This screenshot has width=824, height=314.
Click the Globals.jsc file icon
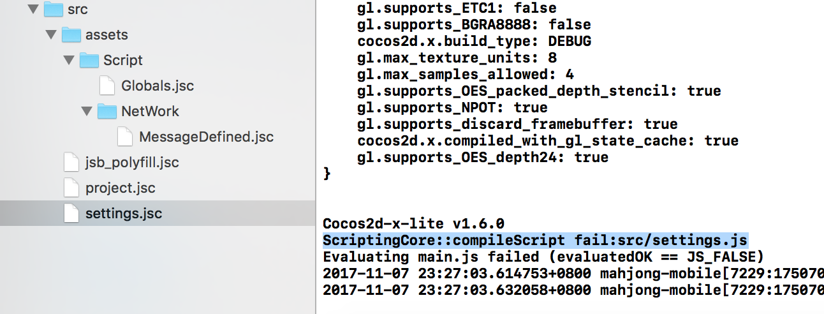point(108,86)
